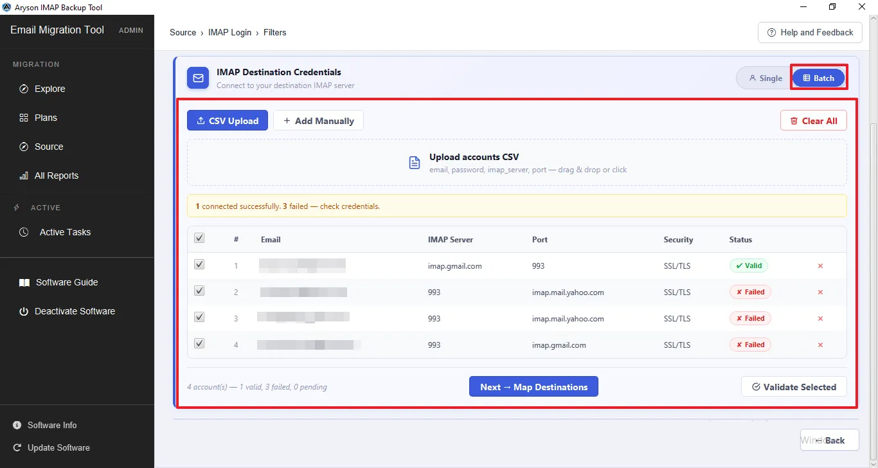The image size is (878, 468).
Task: Open the Explore compass icon in sidebar
Action: (x=24, y=89)
